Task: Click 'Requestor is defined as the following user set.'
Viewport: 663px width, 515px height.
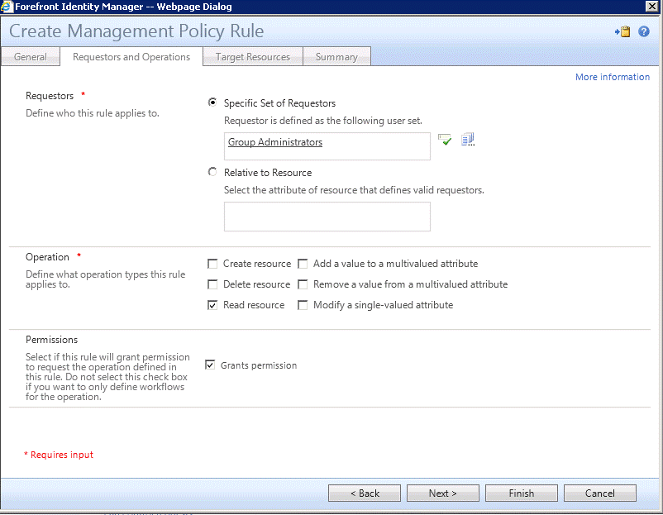Action: (x=323, y=121)
